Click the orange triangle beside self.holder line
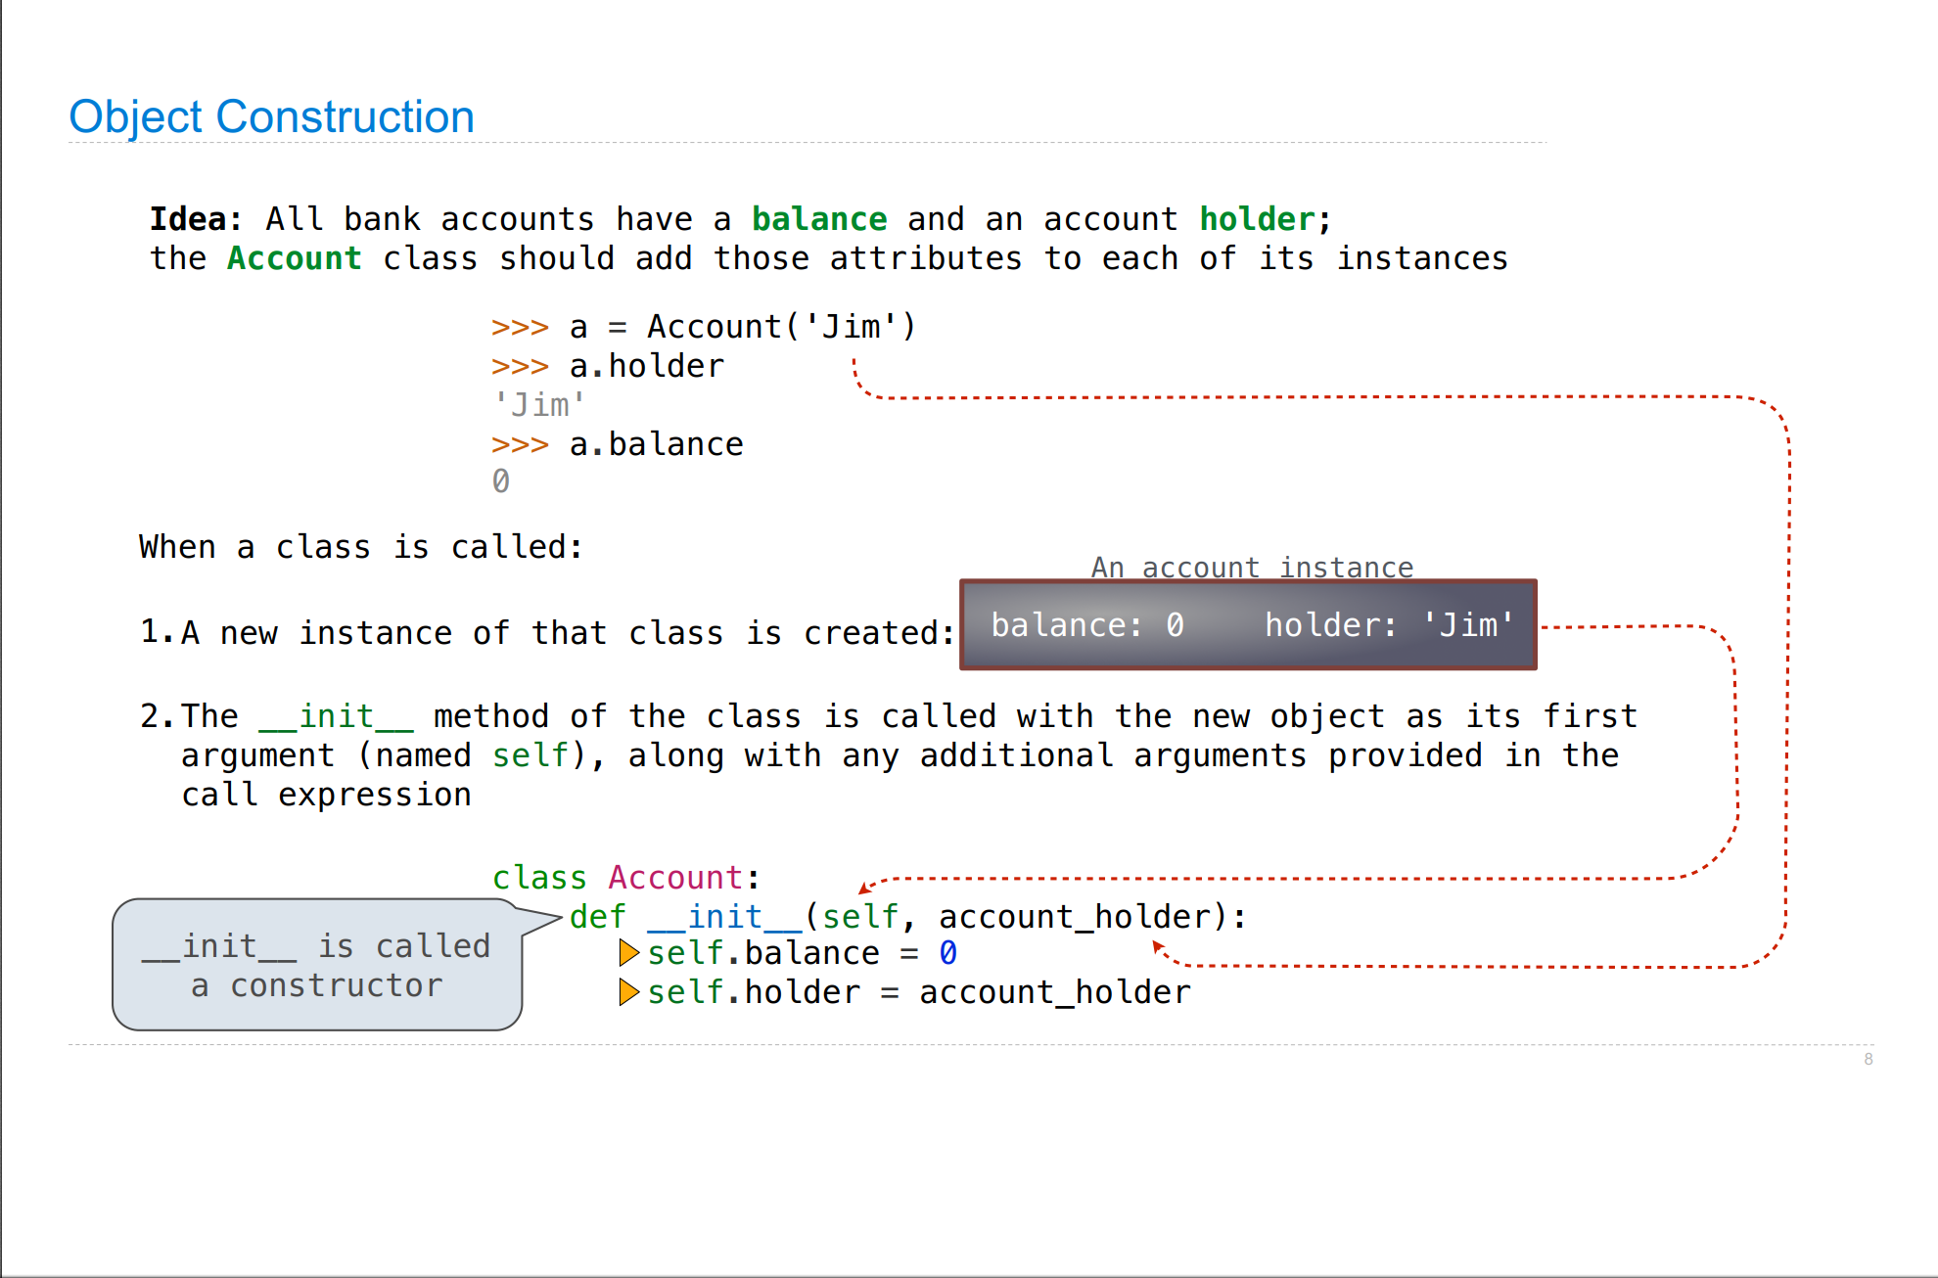This screenshot has width=1938, height=1278. tap(628, 992)
